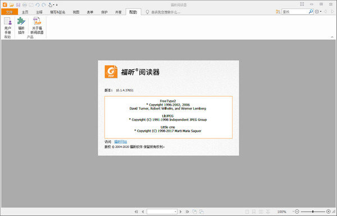Open the 福昕插件 plugins button
This screenshot has height=216, width=337.
click(21, 26)
